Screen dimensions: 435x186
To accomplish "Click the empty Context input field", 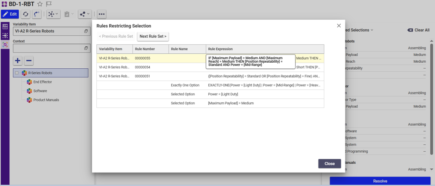I will pyautogui.click(x=52, y=48).
